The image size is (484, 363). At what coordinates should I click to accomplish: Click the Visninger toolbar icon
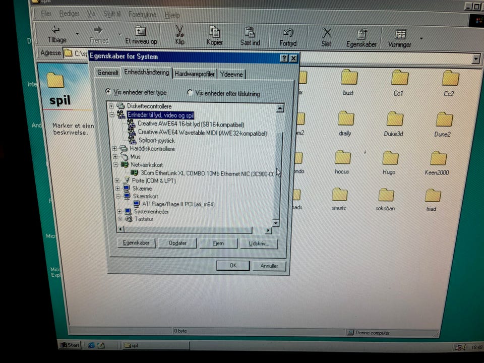coord(400,34)
